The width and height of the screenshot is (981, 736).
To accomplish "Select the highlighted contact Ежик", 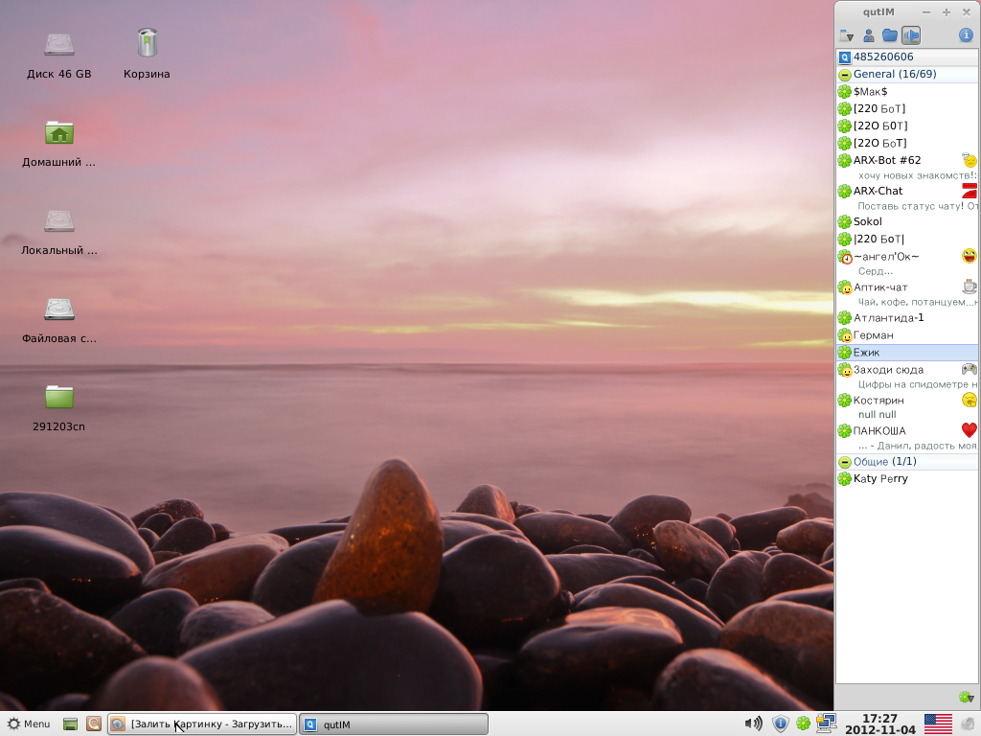I will [907, 353].
